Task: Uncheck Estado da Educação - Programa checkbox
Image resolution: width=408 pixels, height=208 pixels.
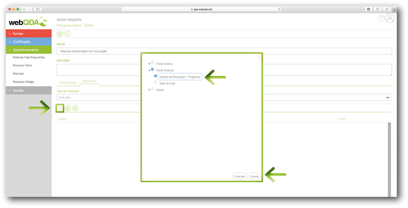Action: (156, 76)
